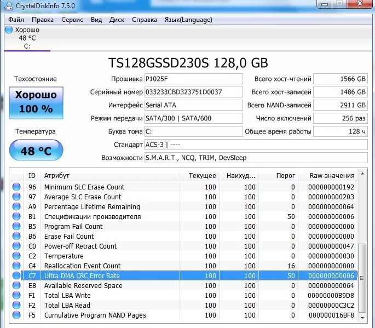Image resolution: width=375 pixels, height=328 pixels.
Task: Click the scroll up arrow of attribute list
Action: click(x=362, y=174)
